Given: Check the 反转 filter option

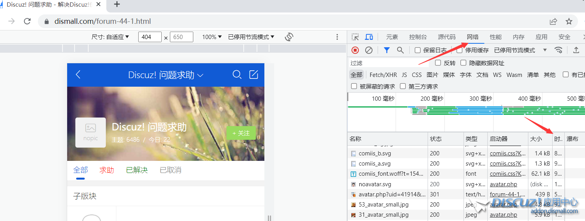Looking at the screenshot, I should (438, 63).
